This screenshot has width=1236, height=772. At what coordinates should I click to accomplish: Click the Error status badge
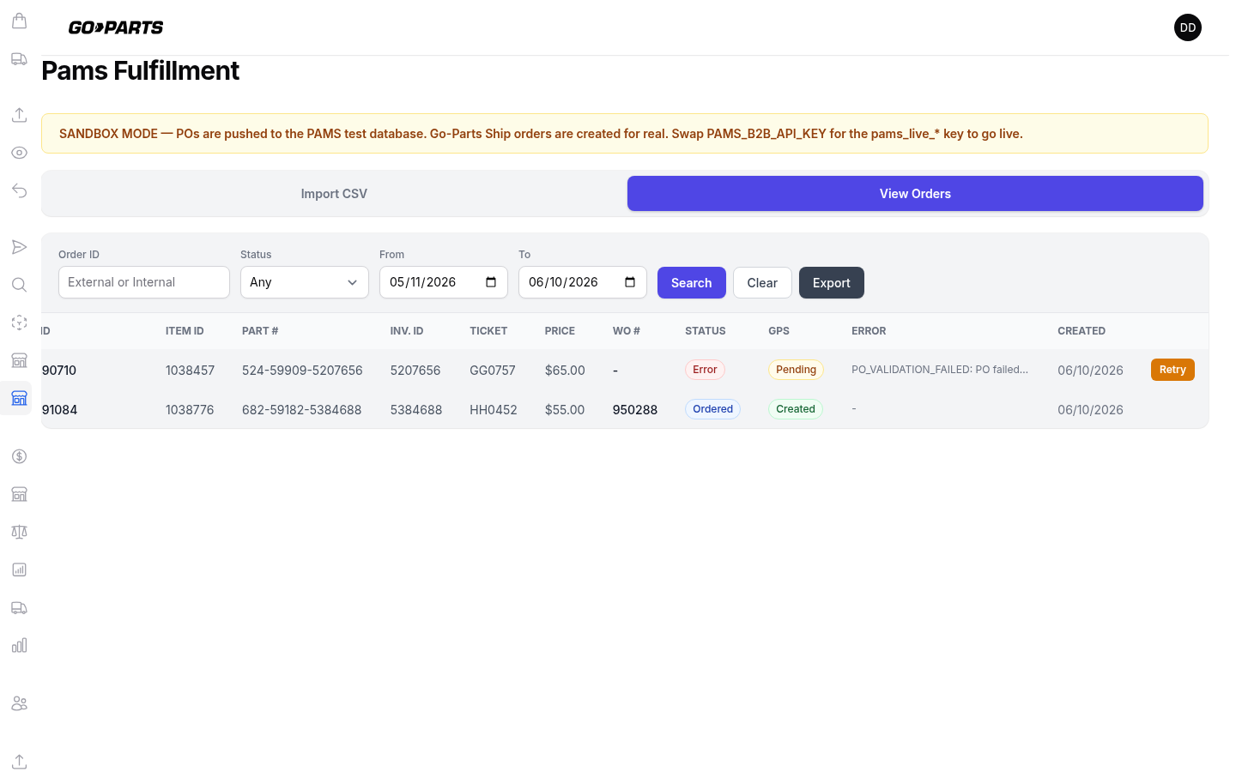coord(705,370)
